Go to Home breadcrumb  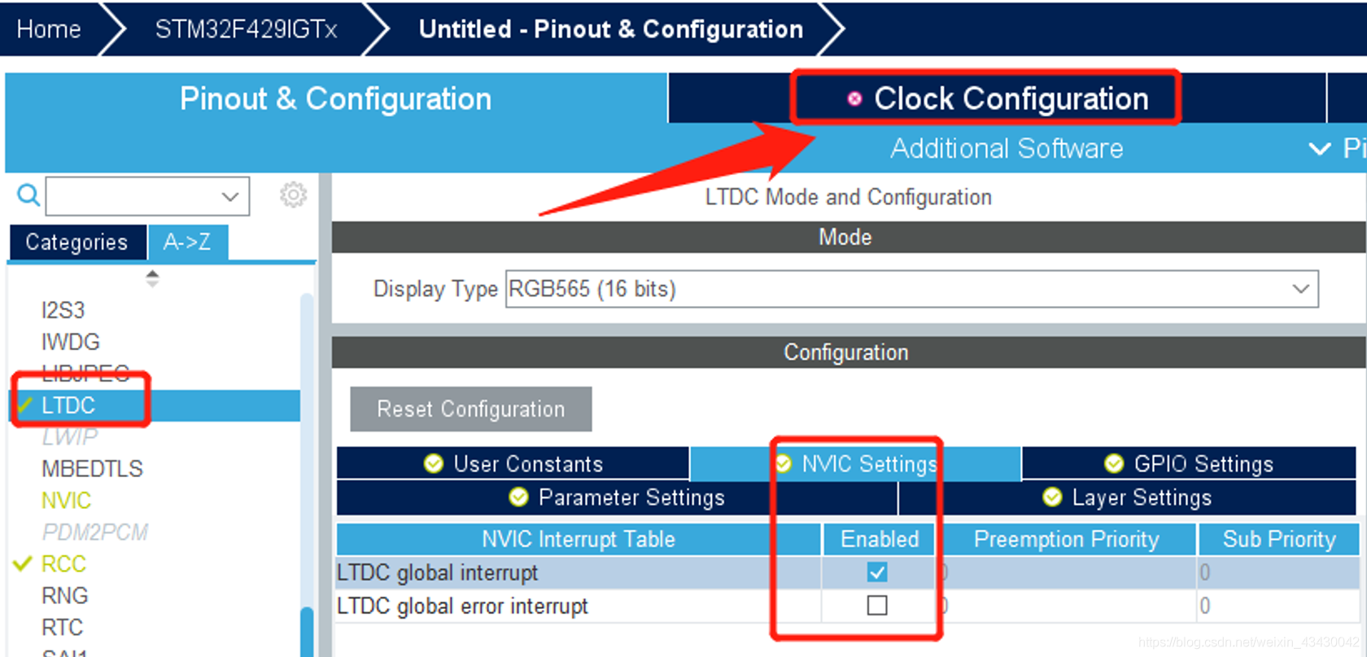coord(49,29)
